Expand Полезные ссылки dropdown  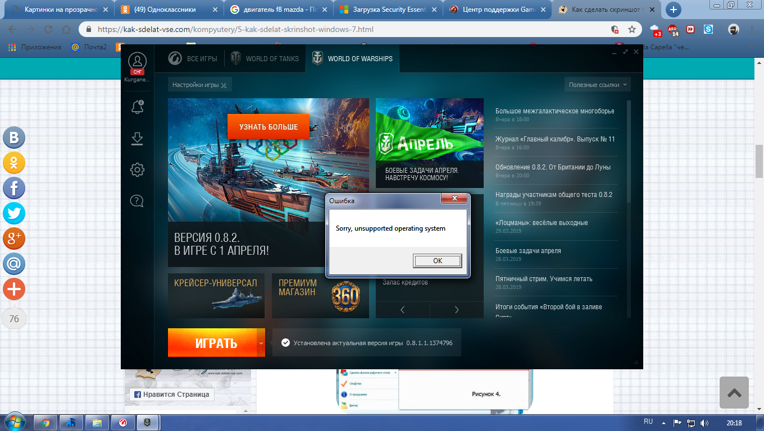point(597,85)
